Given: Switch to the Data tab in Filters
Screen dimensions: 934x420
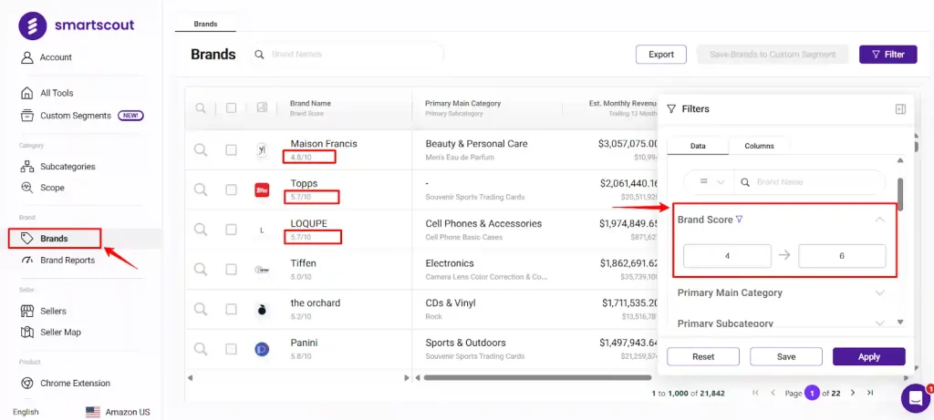Looking at the screenshot, I should tap(698, 146).
